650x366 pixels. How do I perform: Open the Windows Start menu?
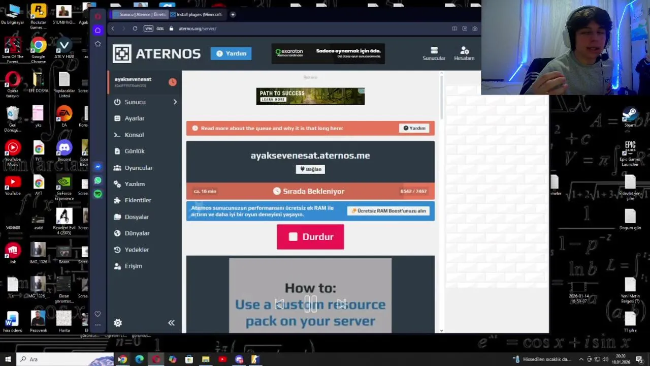[x=8, y=359]
